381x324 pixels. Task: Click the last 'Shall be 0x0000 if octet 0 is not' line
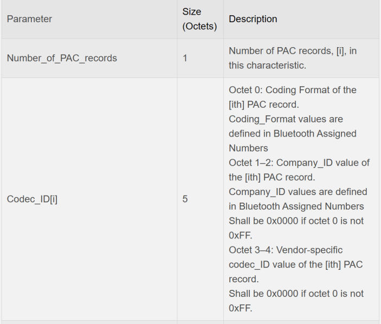(x=296, y=294)
